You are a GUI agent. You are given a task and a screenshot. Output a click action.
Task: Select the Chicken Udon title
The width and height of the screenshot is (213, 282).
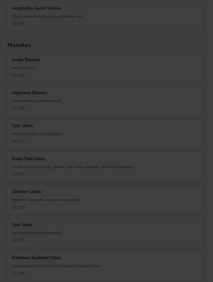pos(26,192)
